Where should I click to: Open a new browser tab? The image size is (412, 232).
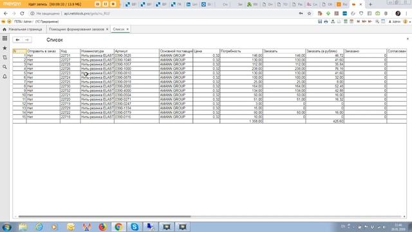(370, 5)
